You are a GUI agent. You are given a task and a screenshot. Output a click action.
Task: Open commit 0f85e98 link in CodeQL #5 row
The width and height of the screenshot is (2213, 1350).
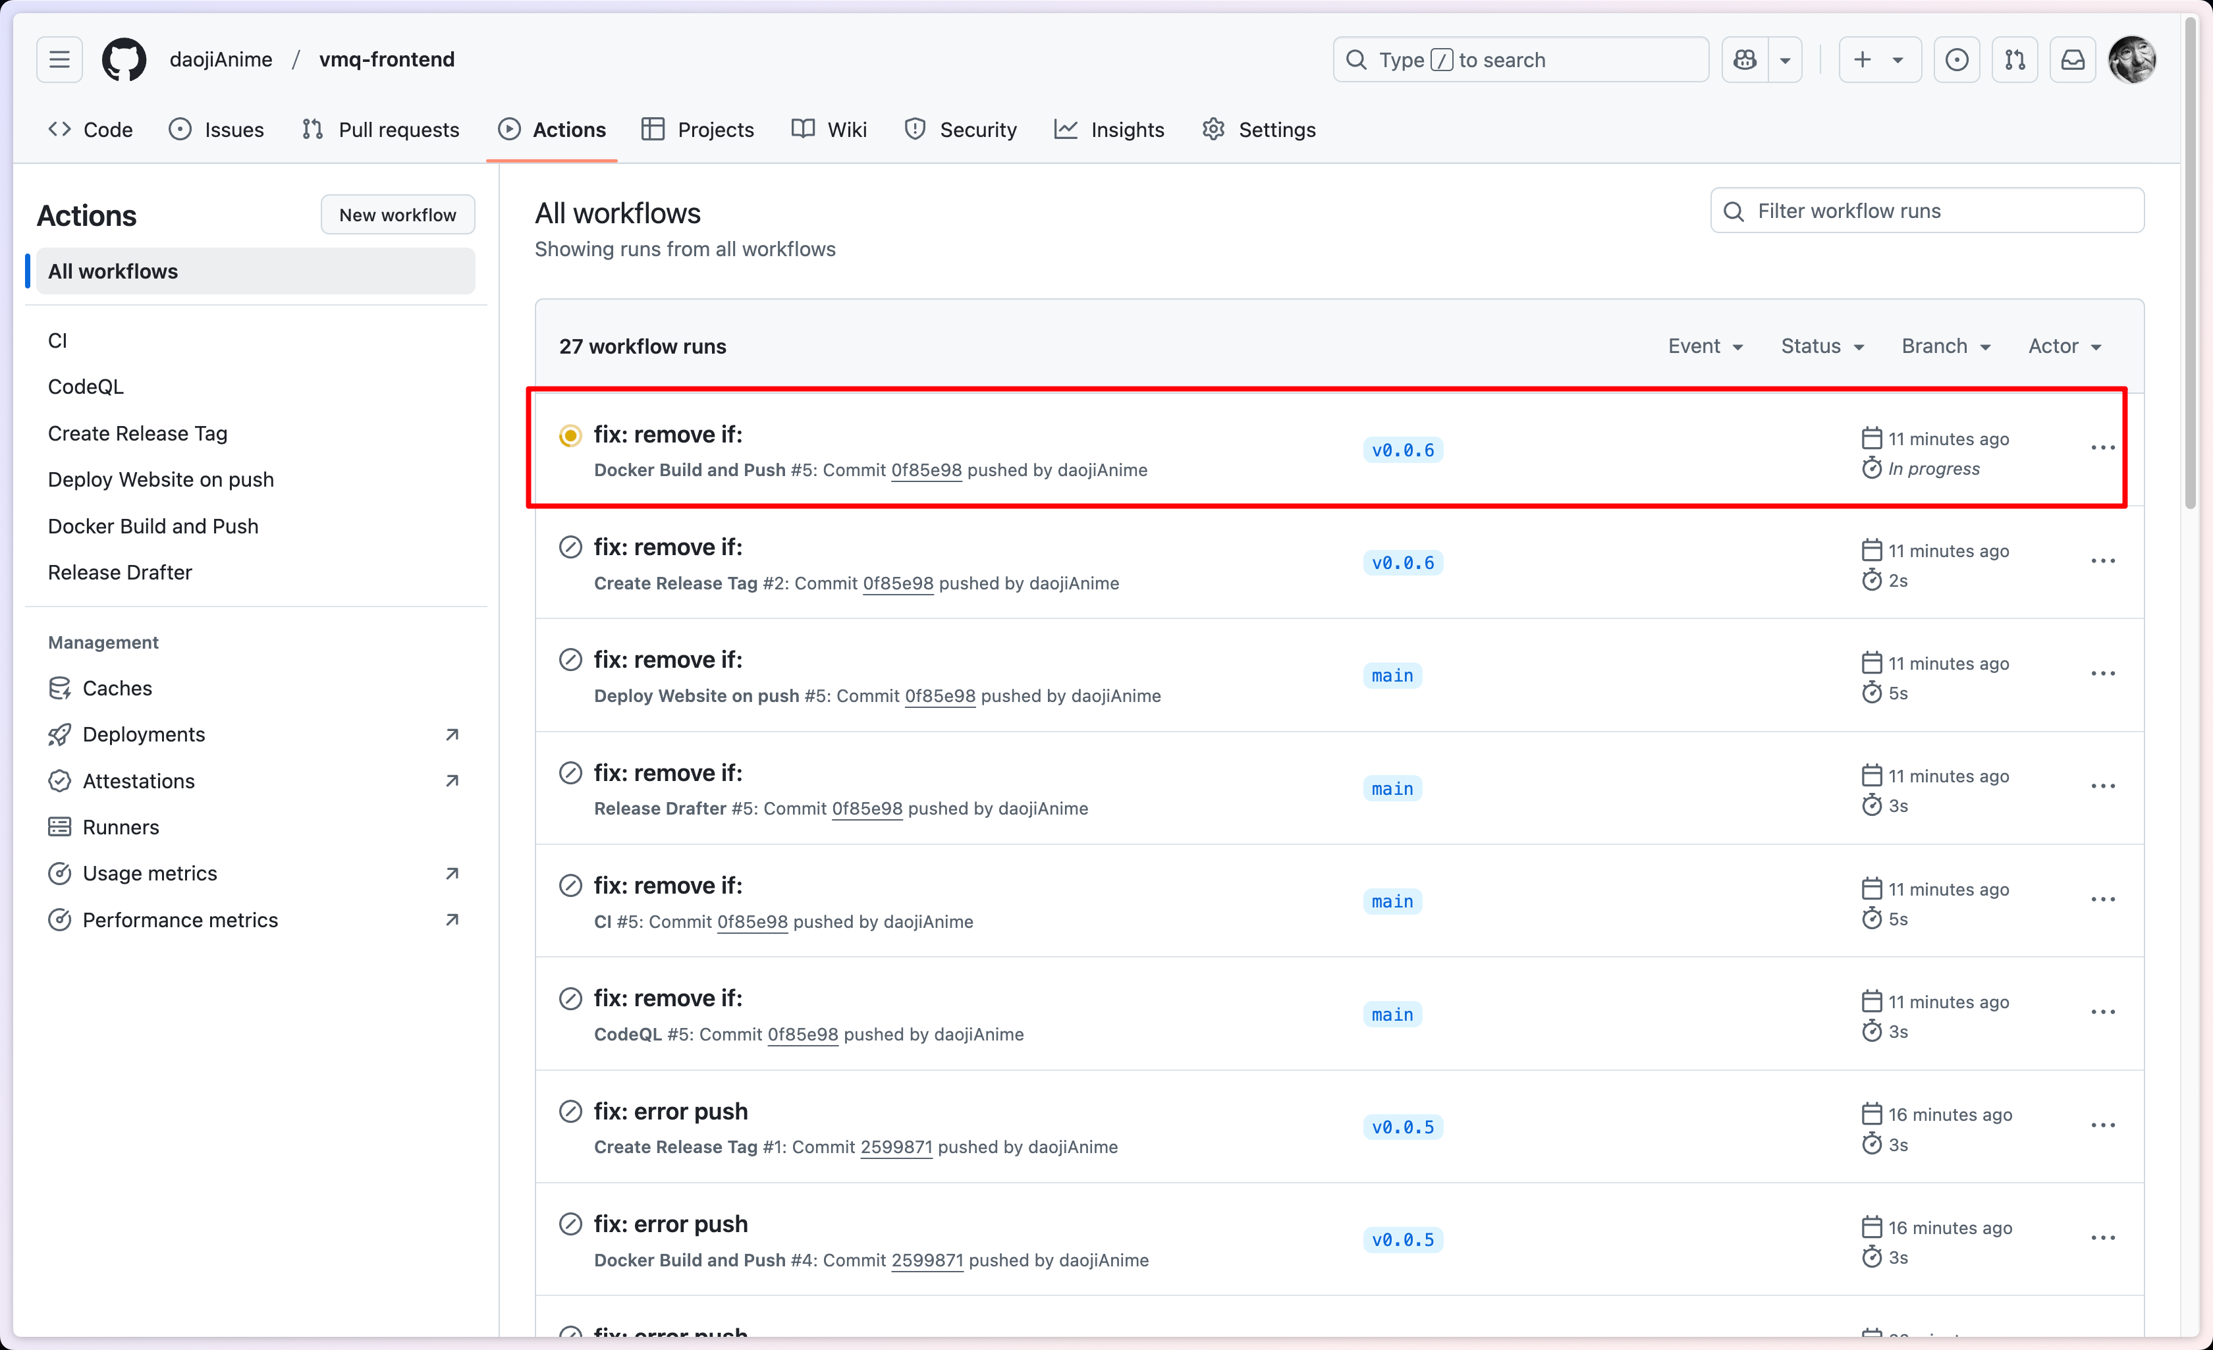802,1035
